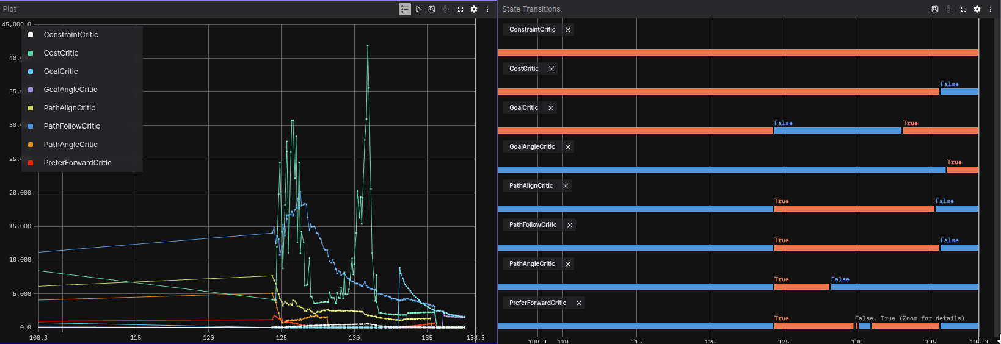Click the red PreferForwardCritic color swatch
Viewport: 1001px width, 344px height.
31,163
